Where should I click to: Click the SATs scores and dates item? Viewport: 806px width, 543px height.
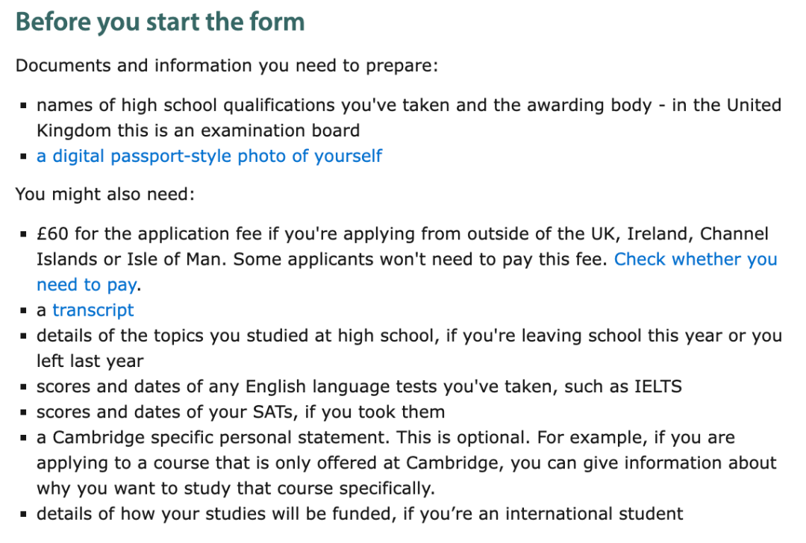pyautogui.click(x=240, y=412)
